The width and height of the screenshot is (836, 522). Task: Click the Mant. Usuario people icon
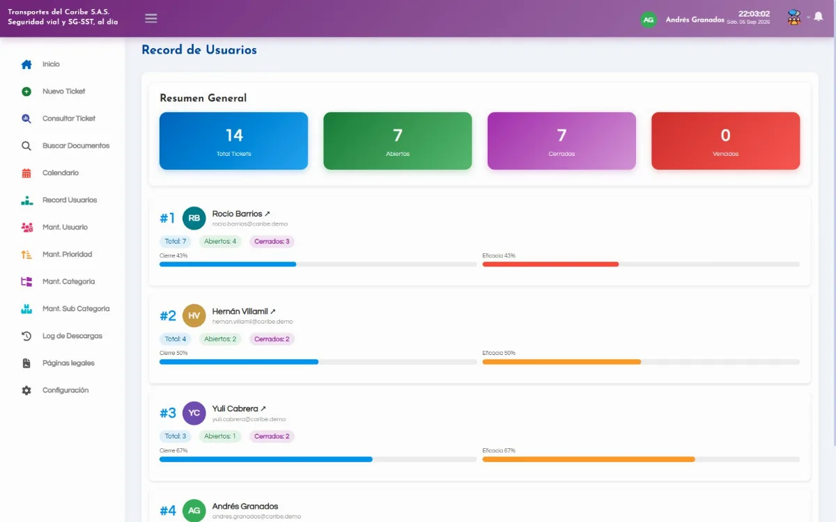click(x=26, y=227)
